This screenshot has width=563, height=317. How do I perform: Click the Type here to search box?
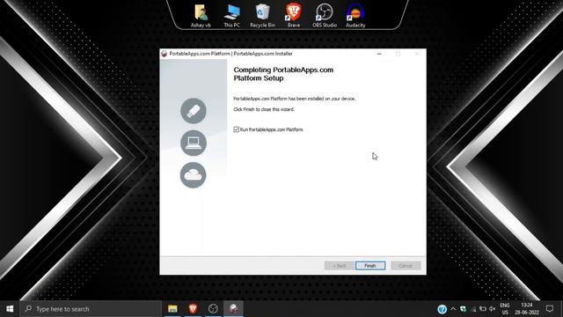[x=91, y=309]
